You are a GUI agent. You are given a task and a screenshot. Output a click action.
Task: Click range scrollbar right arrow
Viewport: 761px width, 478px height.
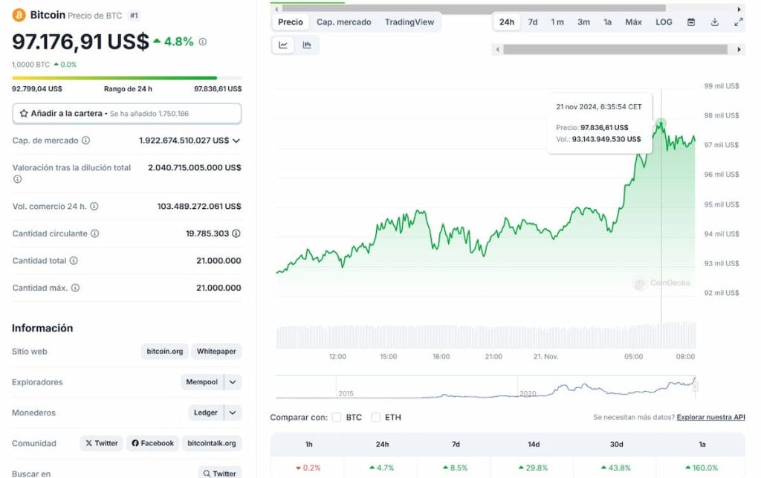[739, 50]
